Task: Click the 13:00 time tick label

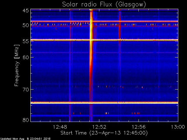Action: click(x=178, y=127)
